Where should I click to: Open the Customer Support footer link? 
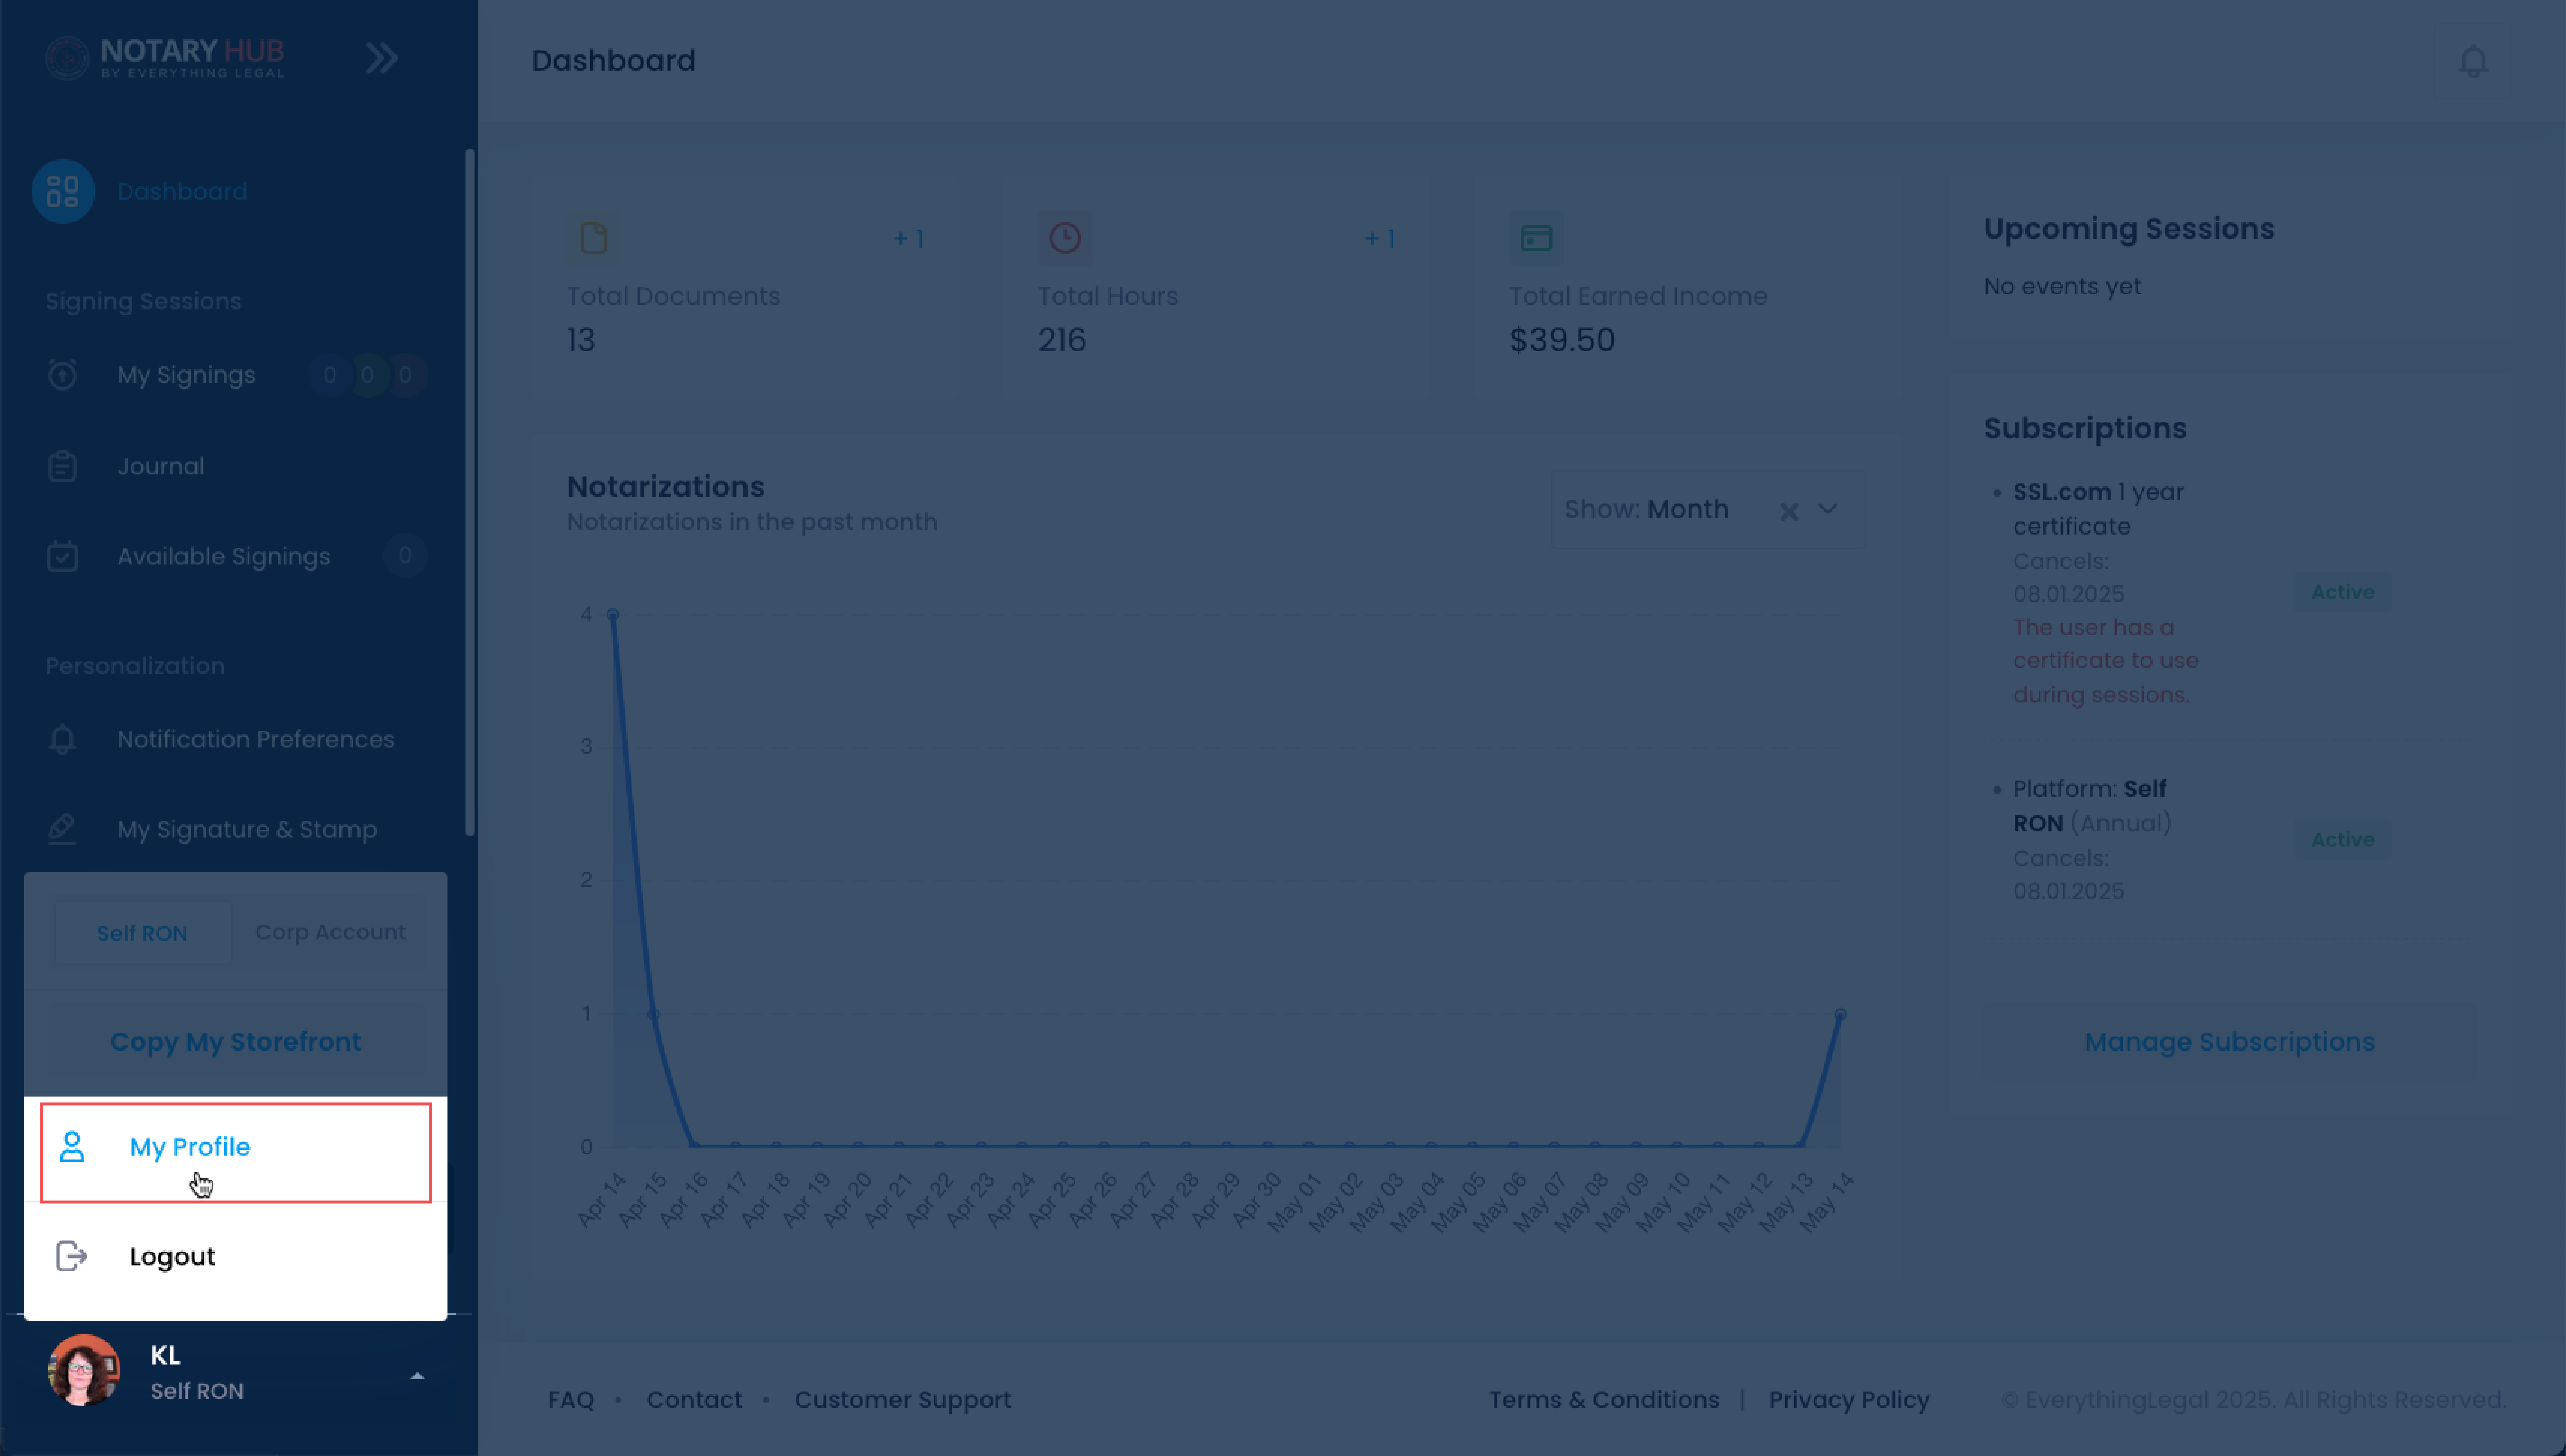902,1400
